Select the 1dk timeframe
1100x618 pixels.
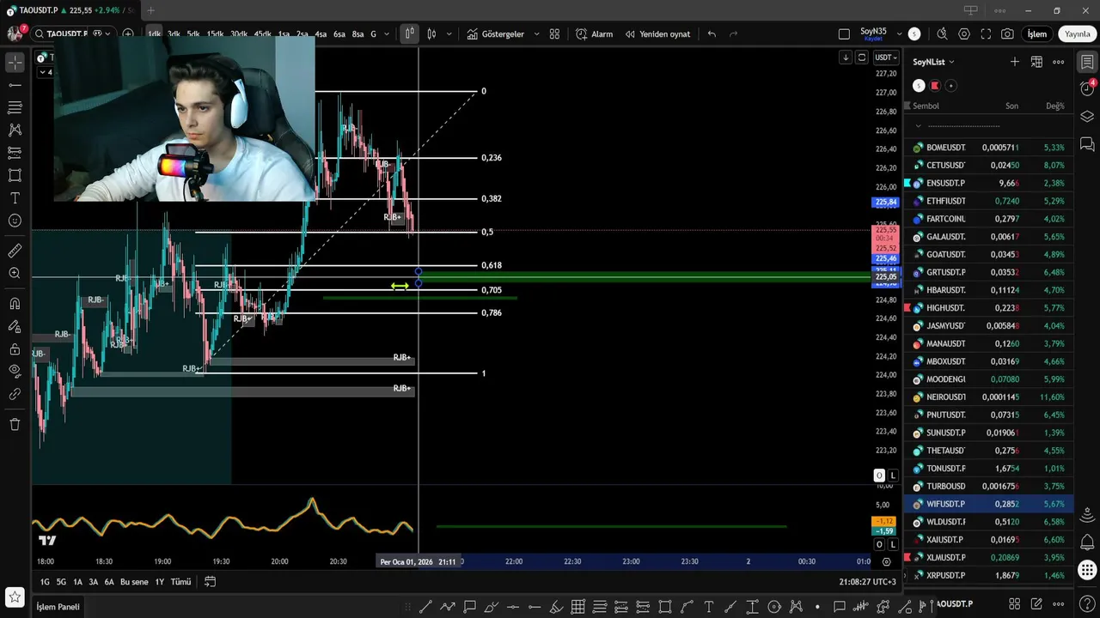(155, 34)
